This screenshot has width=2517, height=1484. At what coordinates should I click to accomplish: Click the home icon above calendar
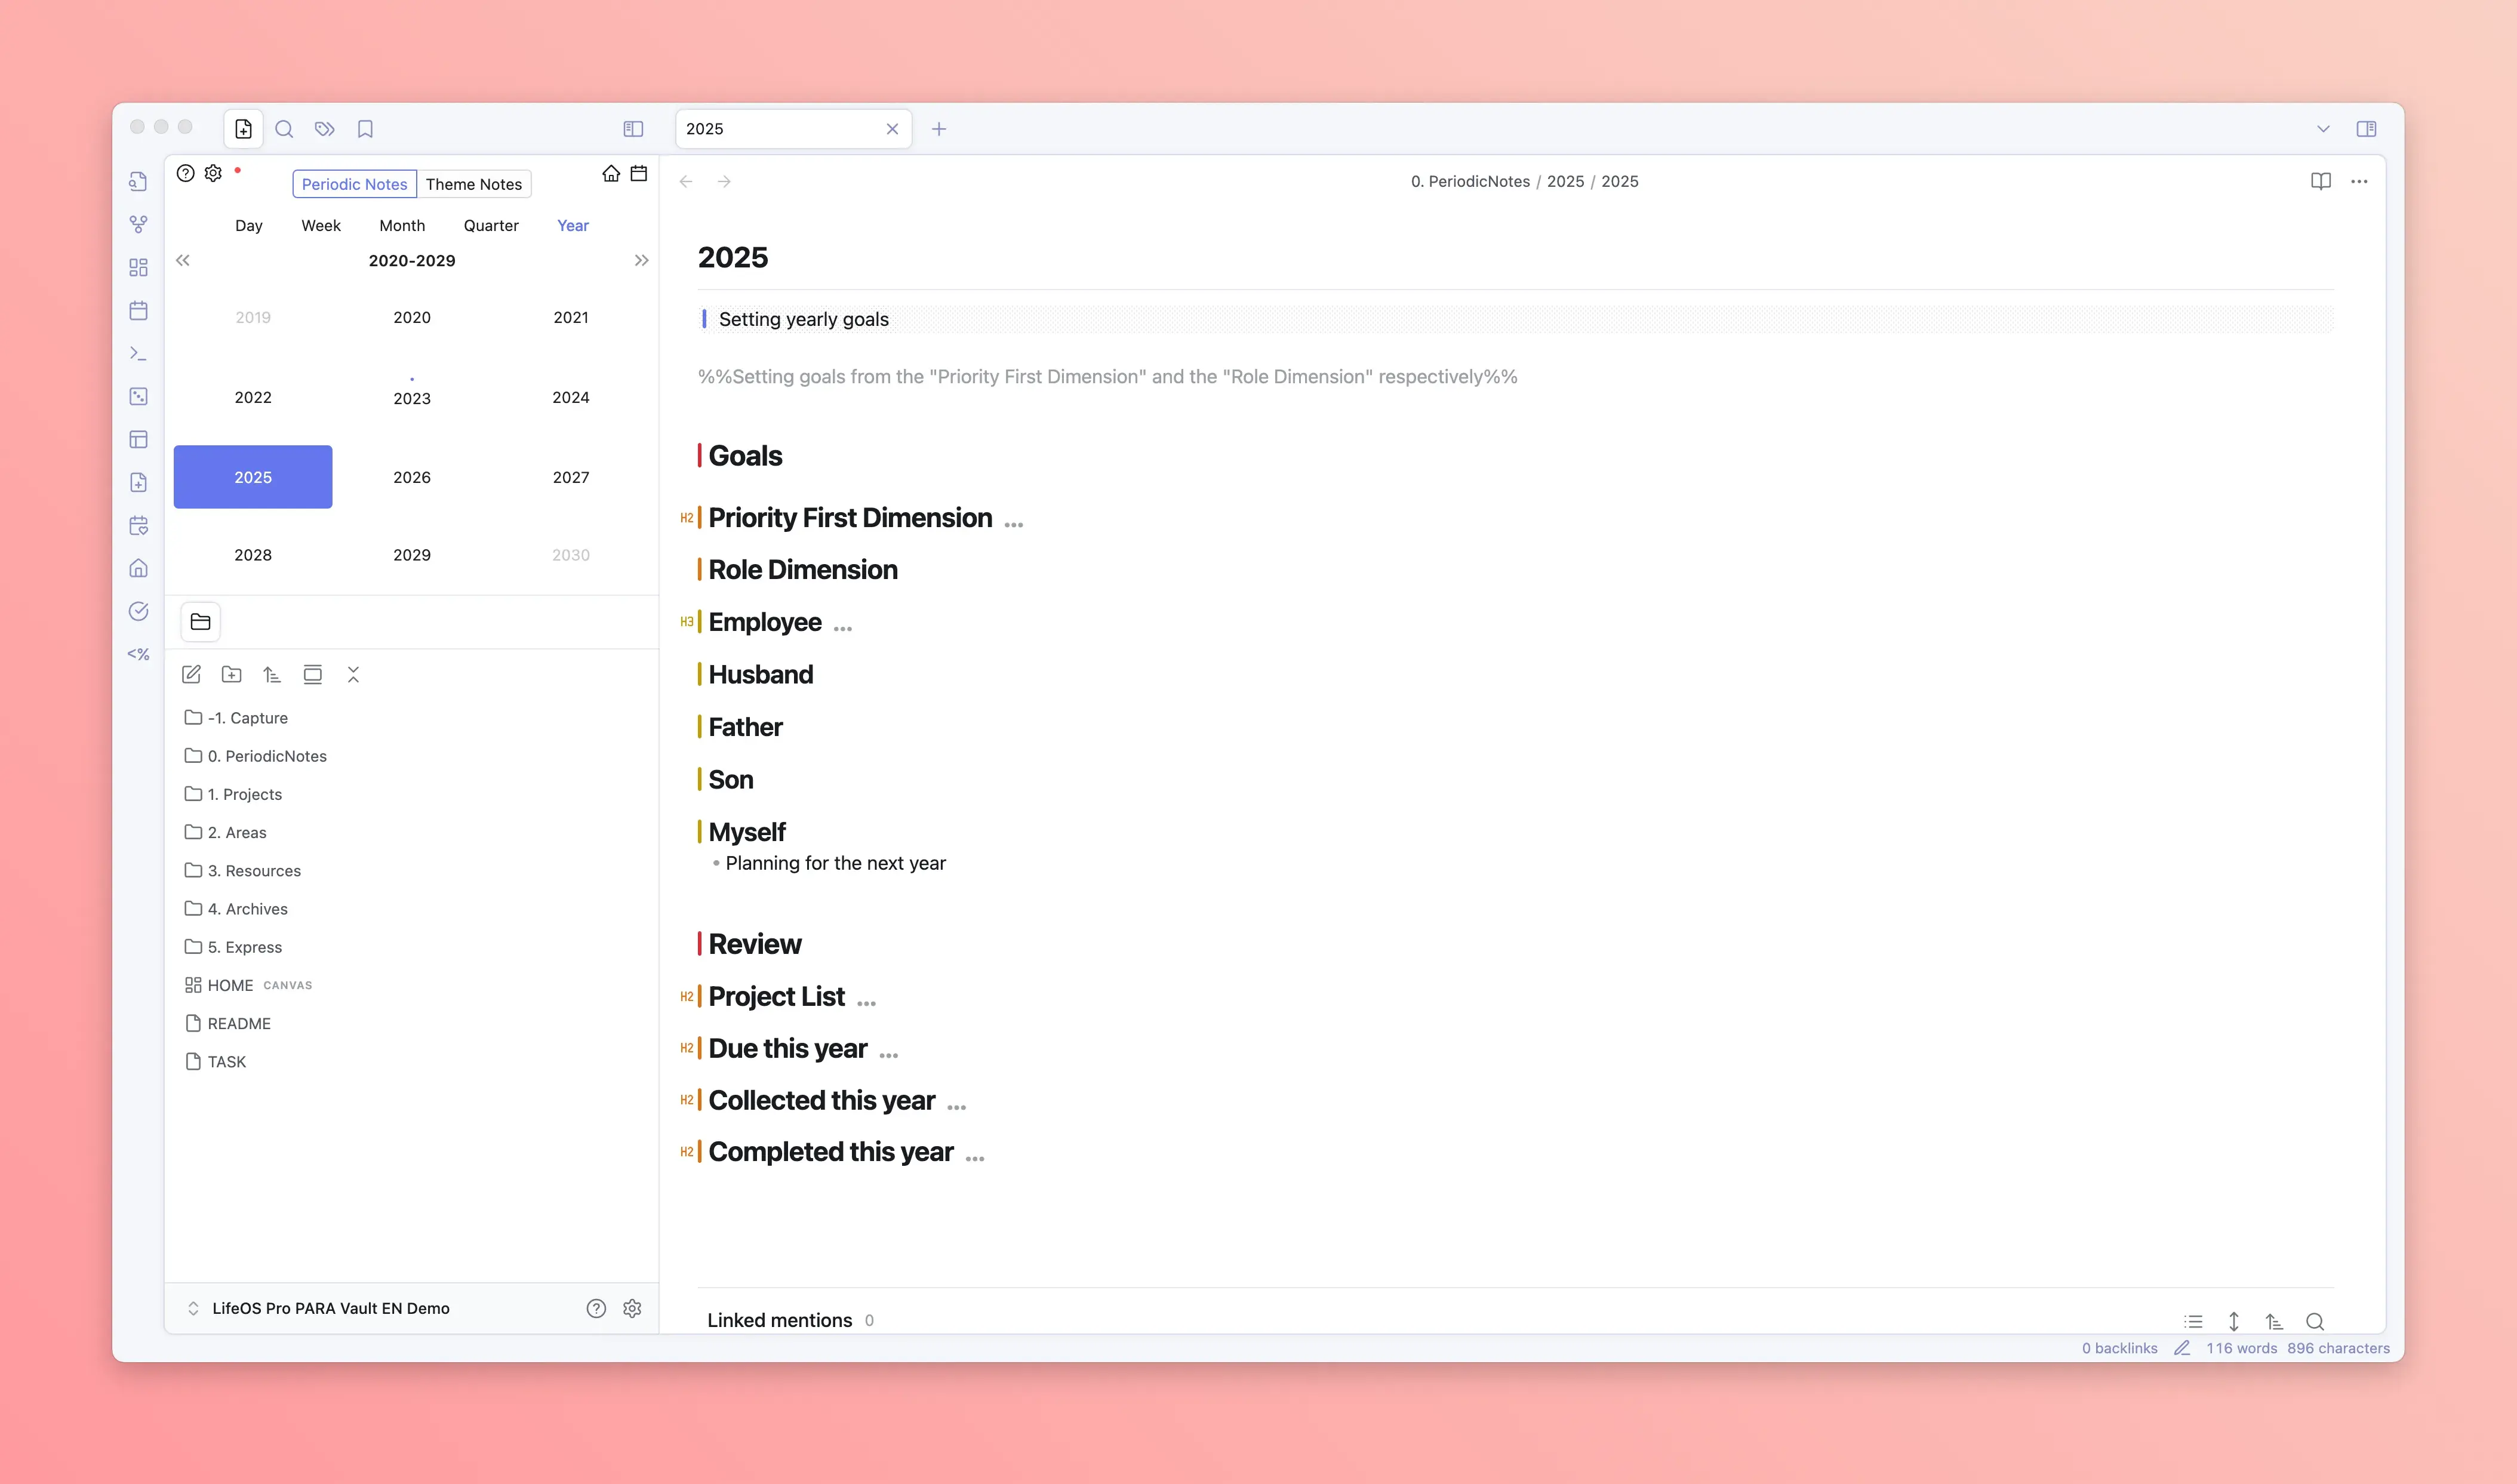click(x=611, y=174)
